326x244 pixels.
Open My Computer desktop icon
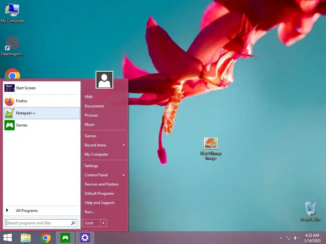click(x=12, y=13)
